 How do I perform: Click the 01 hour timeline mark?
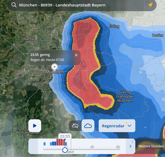pyautogui.click(x=92, y=147)
